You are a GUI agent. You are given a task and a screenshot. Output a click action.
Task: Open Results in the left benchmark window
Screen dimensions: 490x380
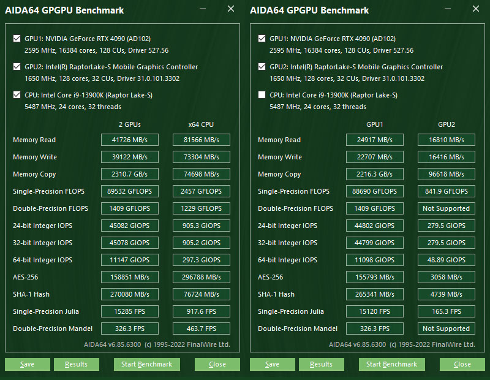(x=77, y=364)
